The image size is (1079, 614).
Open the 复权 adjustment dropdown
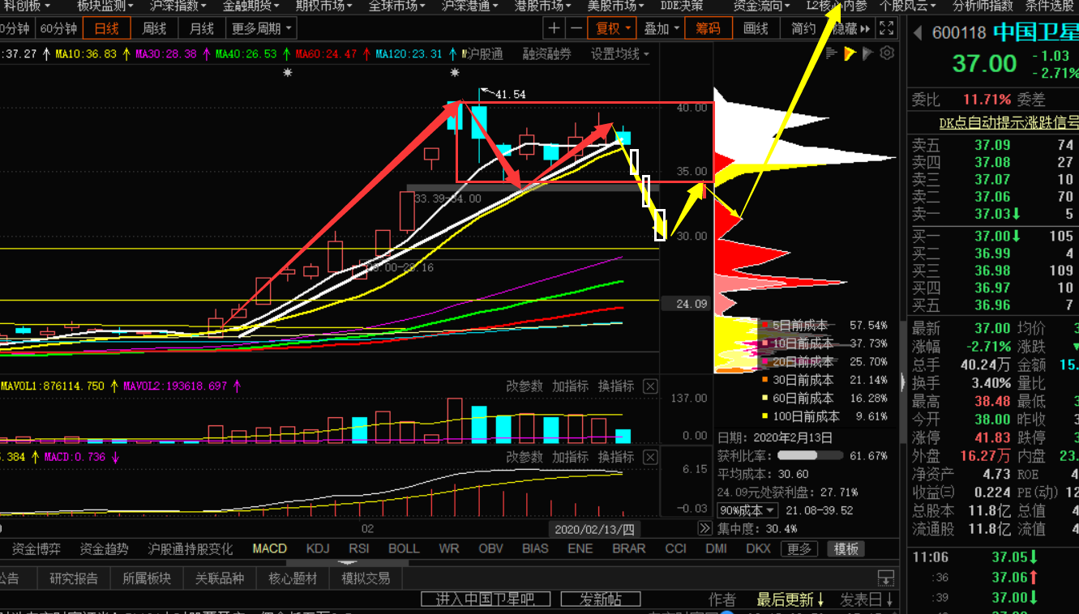(x=613, y=28)
